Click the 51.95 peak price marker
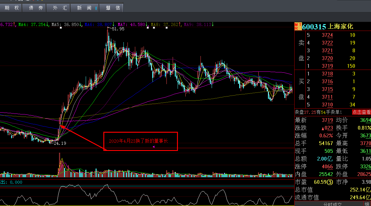The height and width of the screenshot is (206, 371). point(118,29)
